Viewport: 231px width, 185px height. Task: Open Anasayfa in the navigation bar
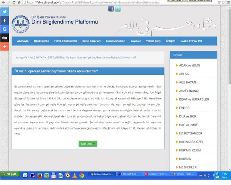click(x=23, y=41)
